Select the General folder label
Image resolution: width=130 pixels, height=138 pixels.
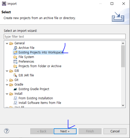(20, 43)
